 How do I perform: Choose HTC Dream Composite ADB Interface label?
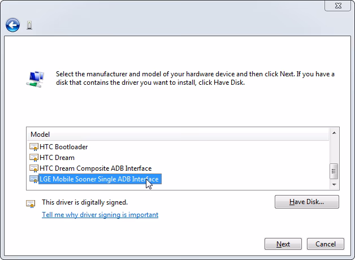tap(95, 168)
